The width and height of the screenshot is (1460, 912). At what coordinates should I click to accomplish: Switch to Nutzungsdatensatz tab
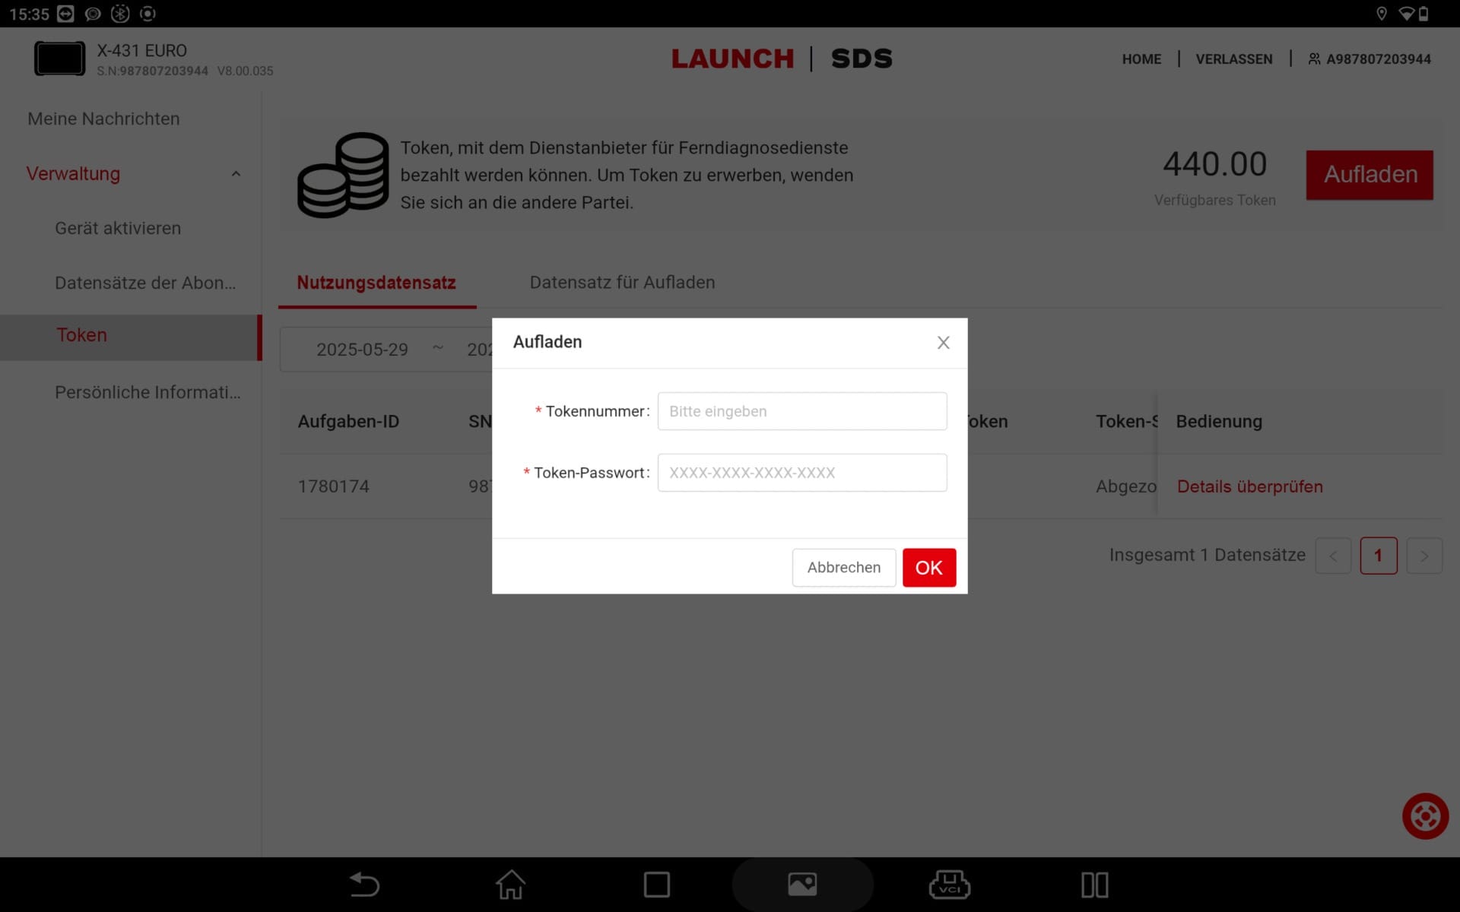376,283
